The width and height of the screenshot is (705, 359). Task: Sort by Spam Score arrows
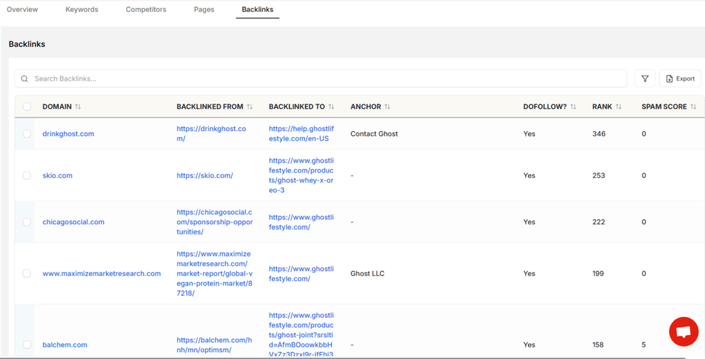pos(693,107)
